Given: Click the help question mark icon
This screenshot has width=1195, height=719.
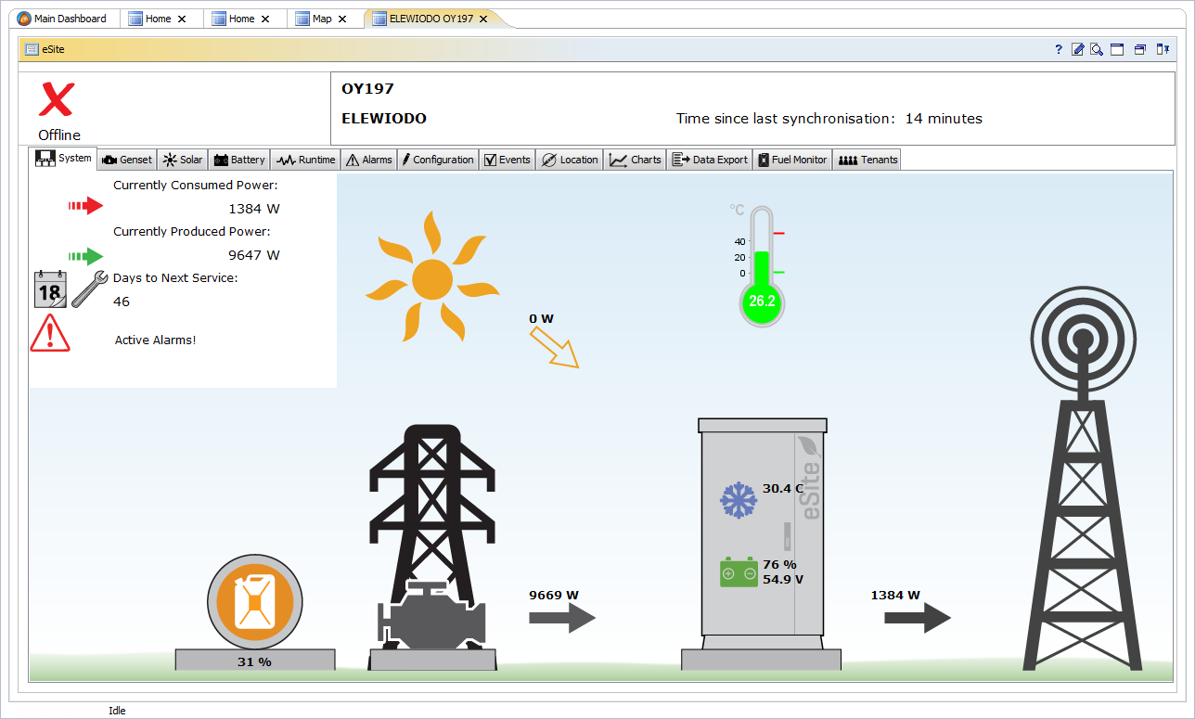Looking at the screenshot, I should click(1059, 50).
